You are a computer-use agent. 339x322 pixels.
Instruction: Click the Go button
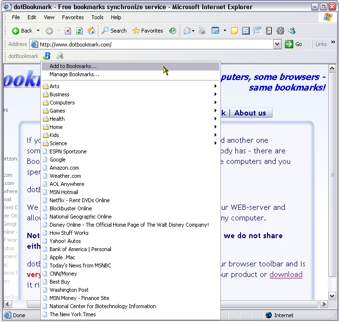point(293,44)
